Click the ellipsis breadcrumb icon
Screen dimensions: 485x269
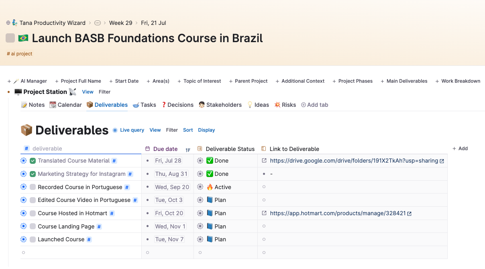[98, 23]
